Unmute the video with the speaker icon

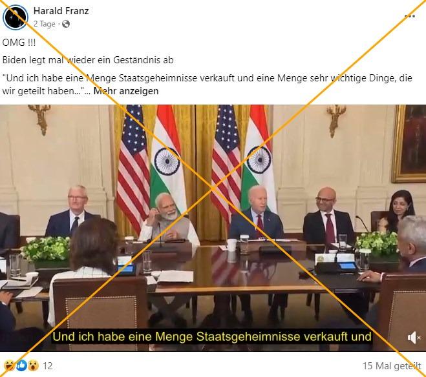click(x=414, y=338)
